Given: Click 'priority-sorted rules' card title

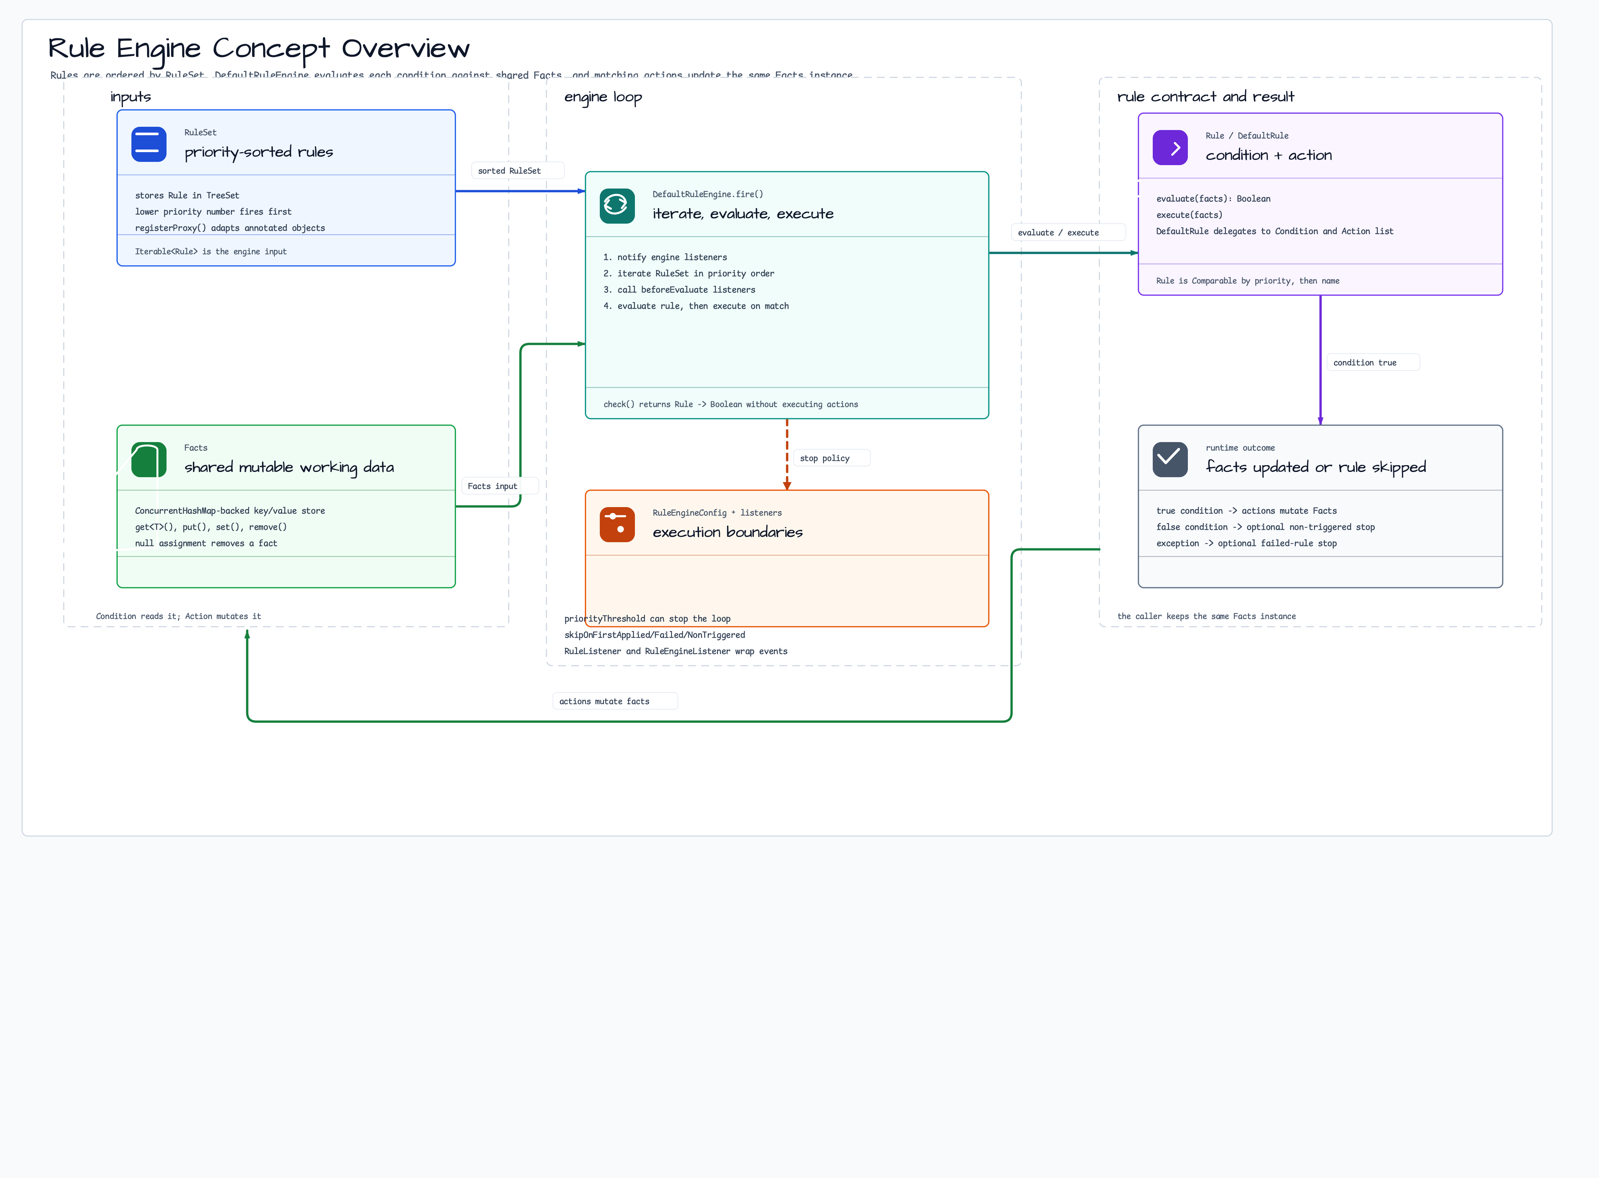Looking at the screenshot, I should 258,152.
